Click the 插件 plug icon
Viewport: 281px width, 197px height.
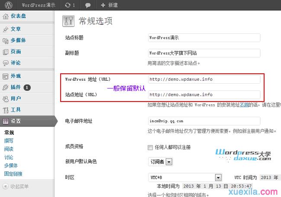(6, 88)
